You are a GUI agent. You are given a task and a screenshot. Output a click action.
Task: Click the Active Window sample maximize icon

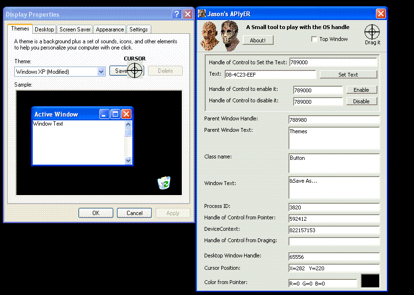(115, 114)
